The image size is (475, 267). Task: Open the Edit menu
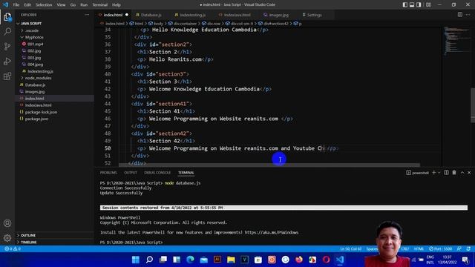point(27,5)
